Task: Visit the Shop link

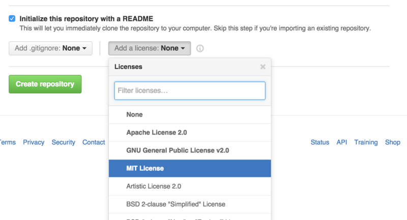Action: pyautogui.click(x=393, y=142)
